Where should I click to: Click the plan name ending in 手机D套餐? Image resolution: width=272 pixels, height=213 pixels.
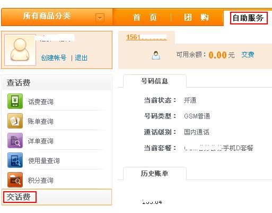(x=218, y=148)
